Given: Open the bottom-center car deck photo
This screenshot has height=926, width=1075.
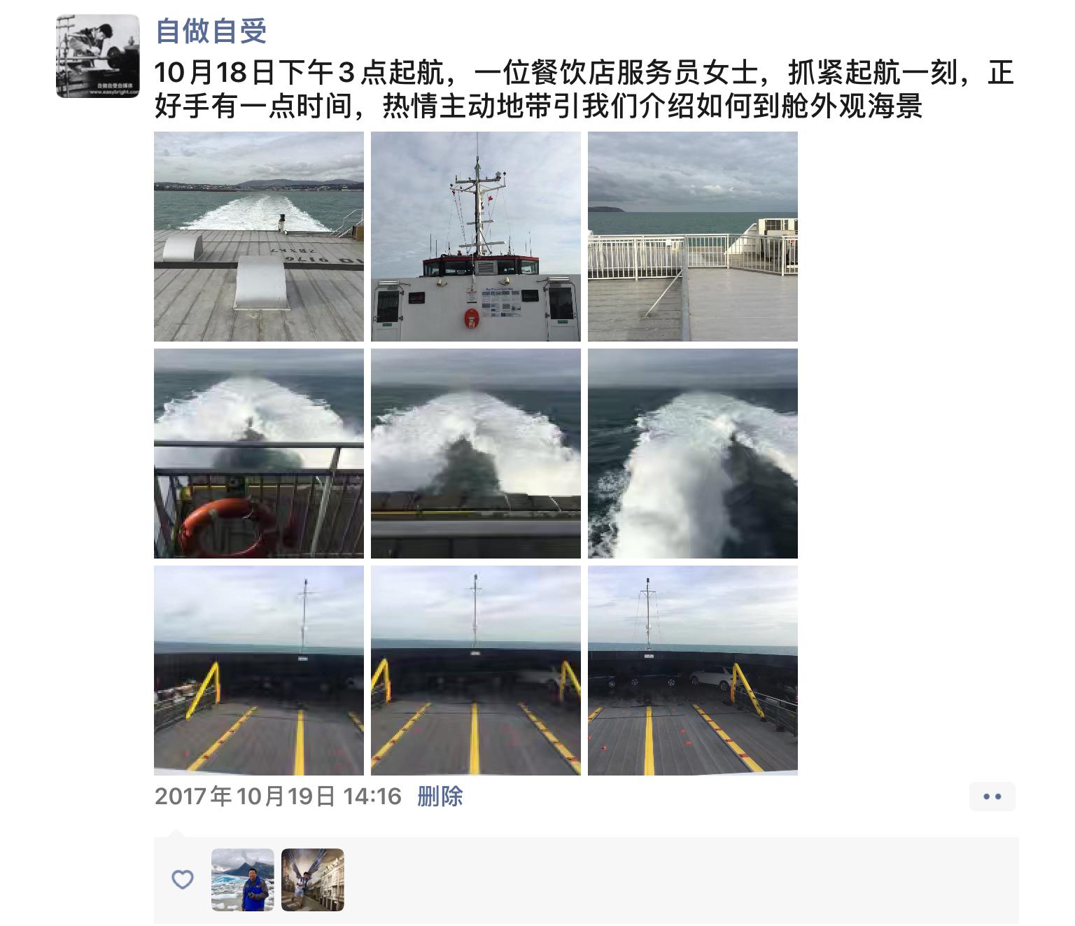Looking at the screenshot, I should [476, 671].
